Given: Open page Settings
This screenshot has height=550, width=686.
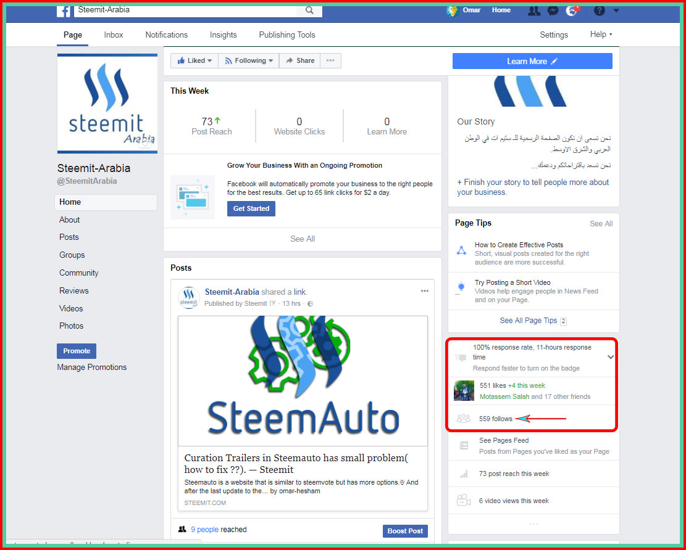Looking at the screenshot, I should [x=554, y=35].
